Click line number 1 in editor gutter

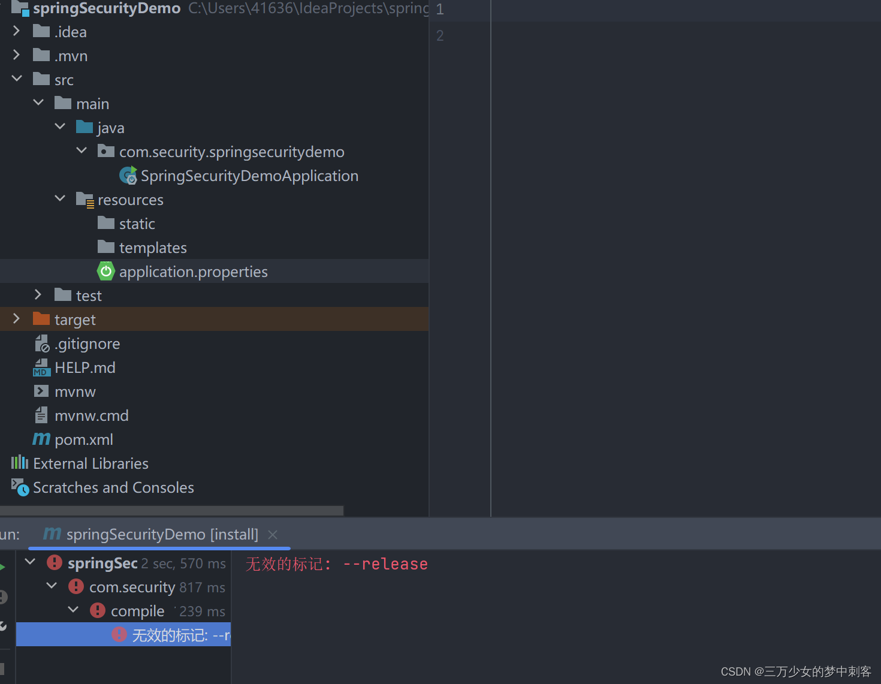point(440,9)
